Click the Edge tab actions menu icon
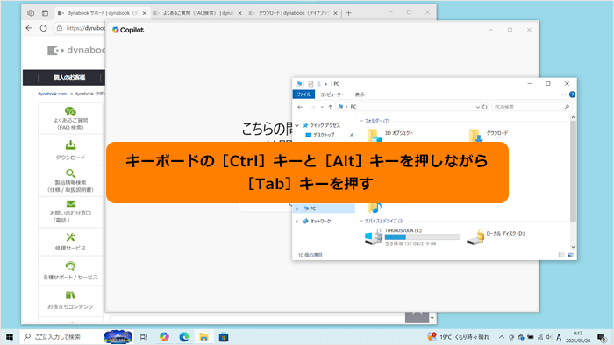Screen dimensions: 614x345 point(45,13)
